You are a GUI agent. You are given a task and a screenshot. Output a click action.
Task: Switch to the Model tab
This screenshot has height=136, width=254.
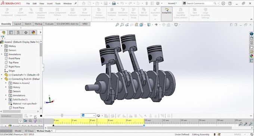click(18, 131)
